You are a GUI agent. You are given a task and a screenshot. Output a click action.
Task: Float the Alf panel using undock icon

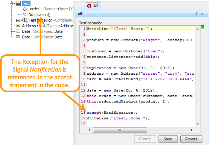[197, 14]
